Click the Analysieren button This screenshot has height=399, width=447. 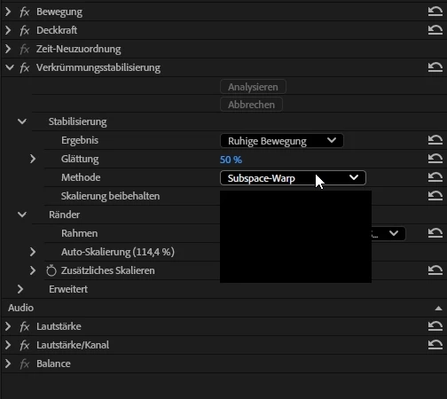[x=253, y=87]
